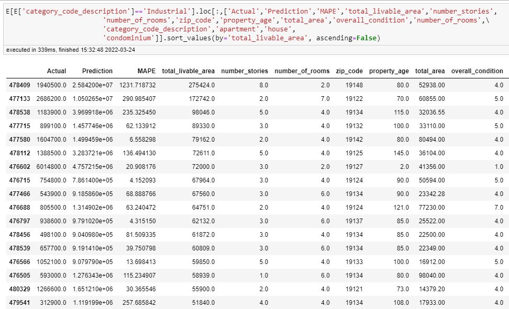This screenshot has width=509, height=309.
Task: Click the Prediction column header
Action: (x=97, y=71)
